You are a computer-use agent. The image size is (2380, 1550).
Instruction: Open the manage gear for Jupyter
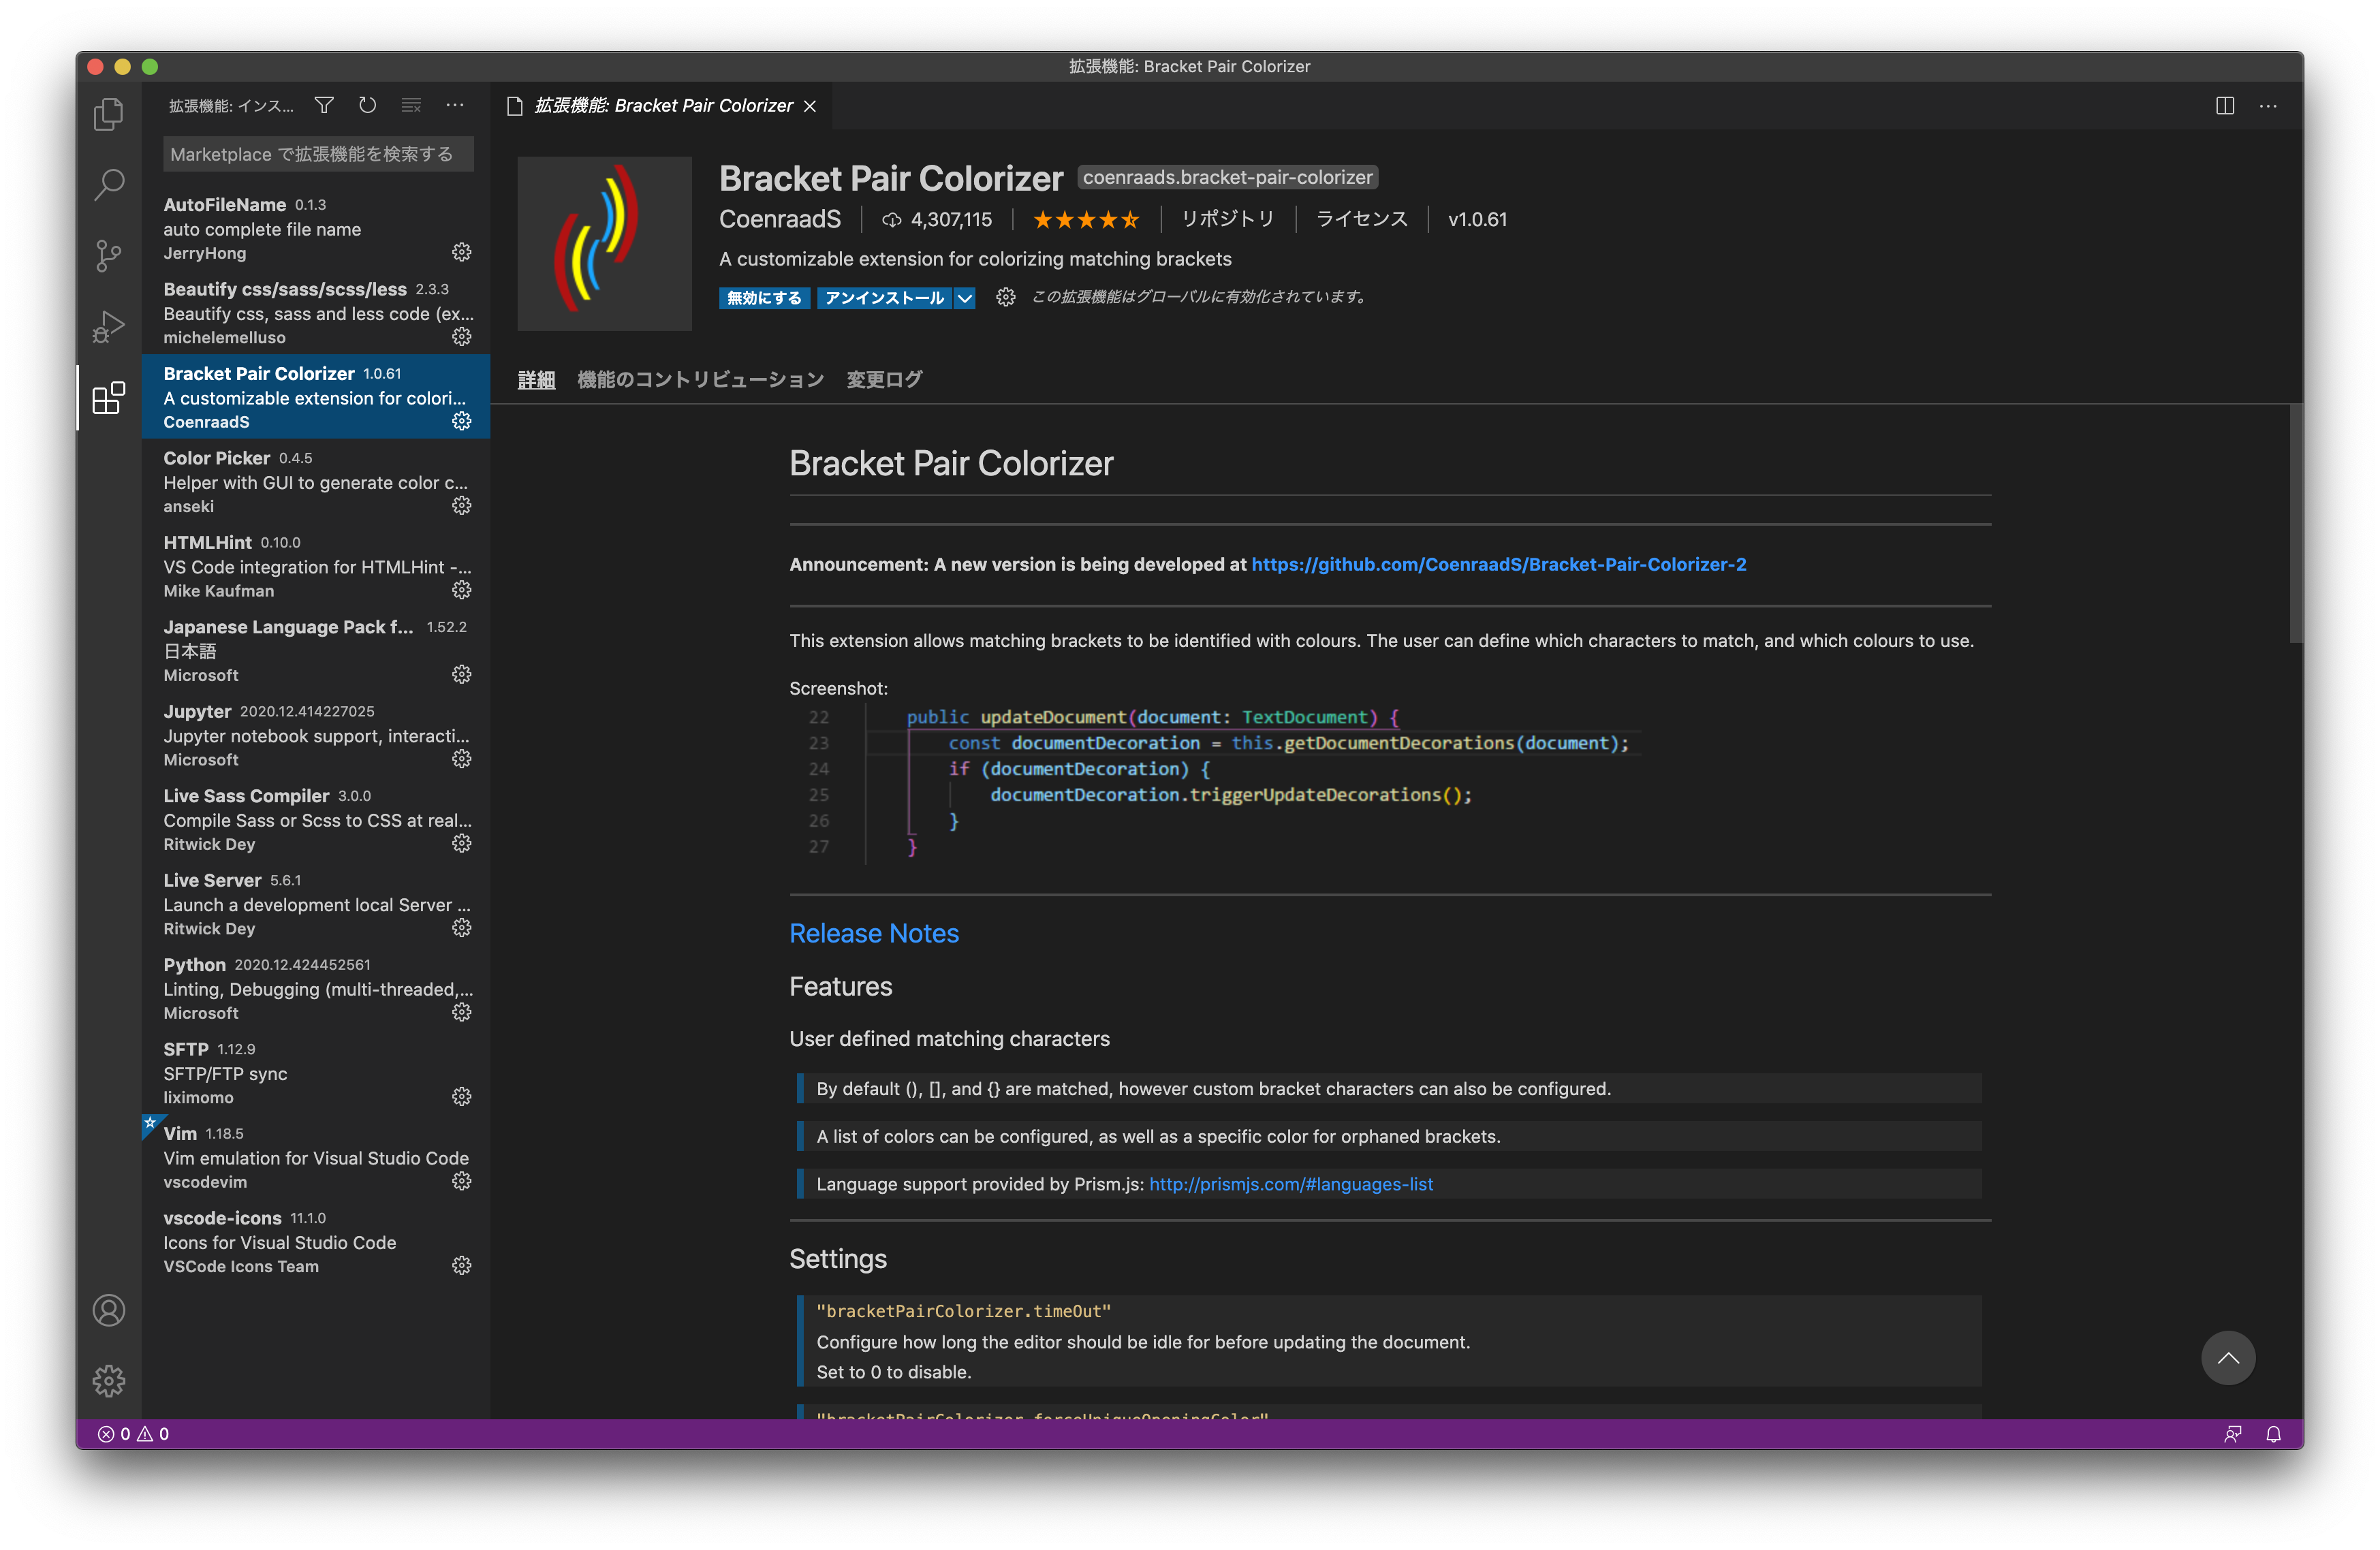coord(462,759)
